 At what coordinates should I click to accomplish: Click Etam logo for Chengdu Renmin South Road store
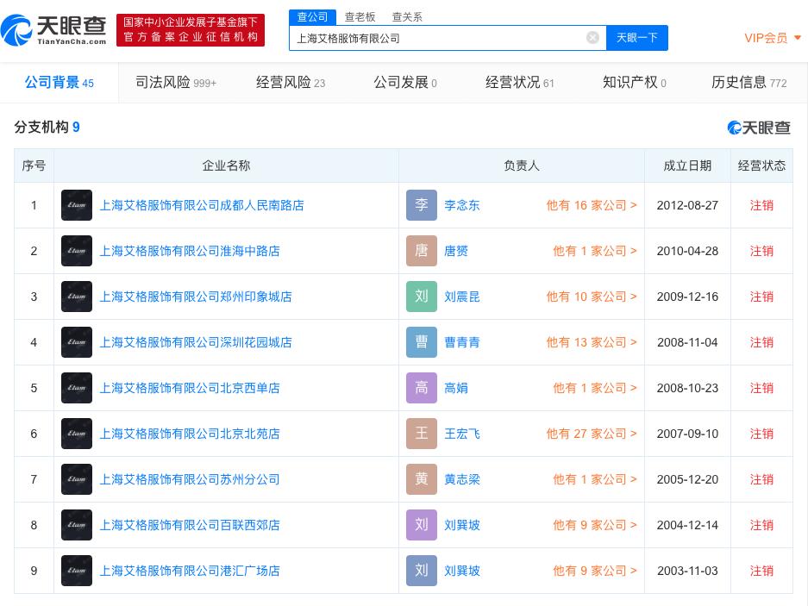click(77, 205)
